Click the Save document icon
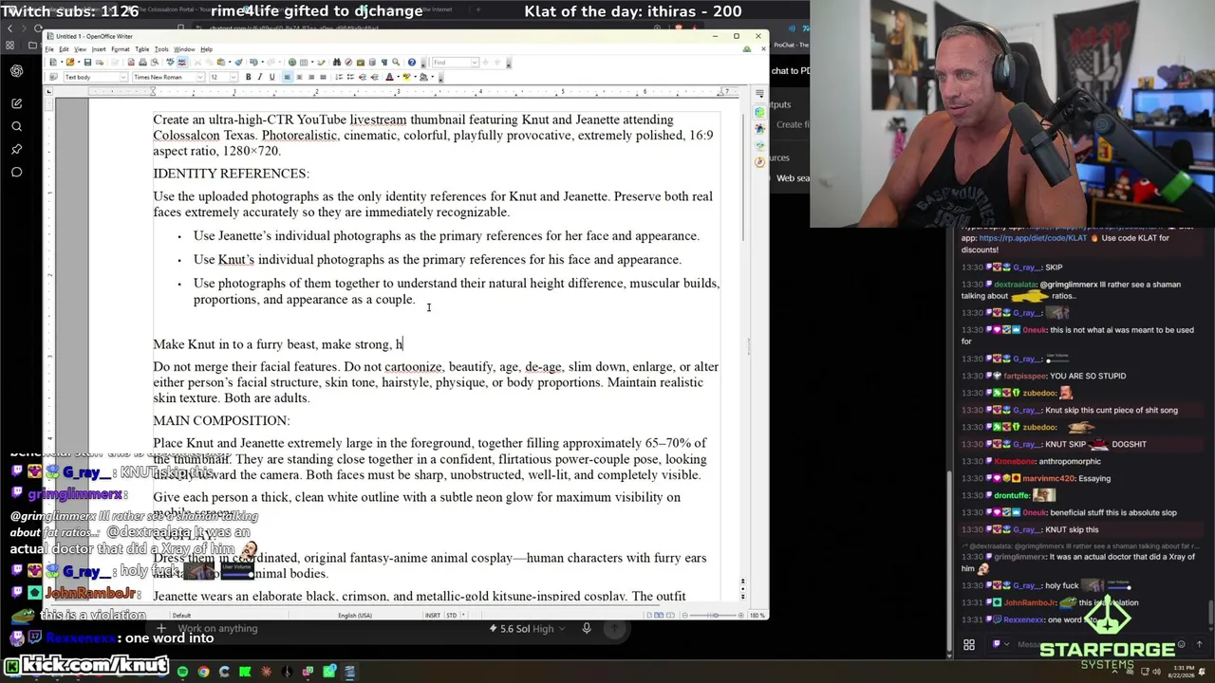The width and height of the screenshot is (1215, 683). (87, 63)
